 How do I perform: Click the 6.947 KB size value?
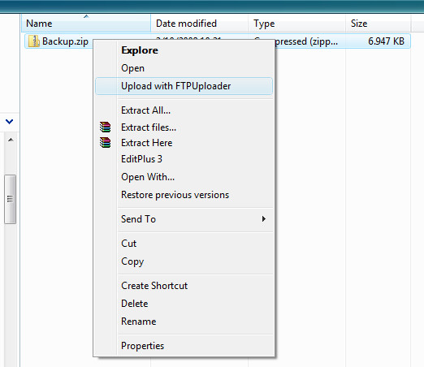(386, 41)
